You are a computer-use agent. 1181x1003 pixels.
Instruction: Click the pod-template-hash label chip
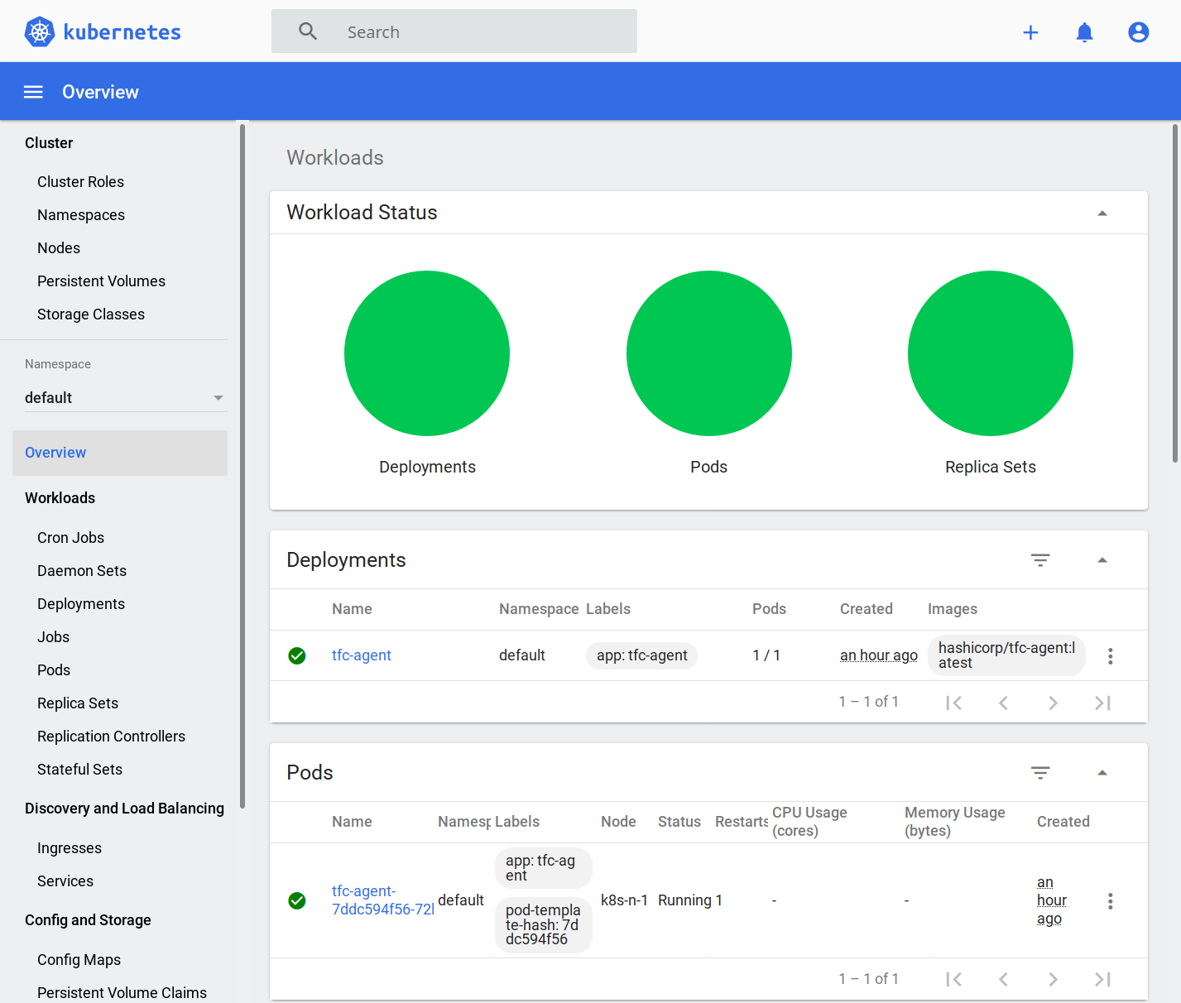[x=543, y=925]
